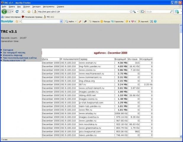Expand the address bar URL dropdown

(x=138, y=12)
